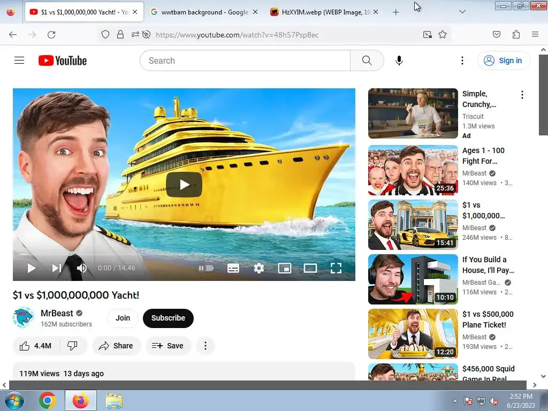548x411 pixels.
Task: Click the search magnifier button
Action: point(367,60)
